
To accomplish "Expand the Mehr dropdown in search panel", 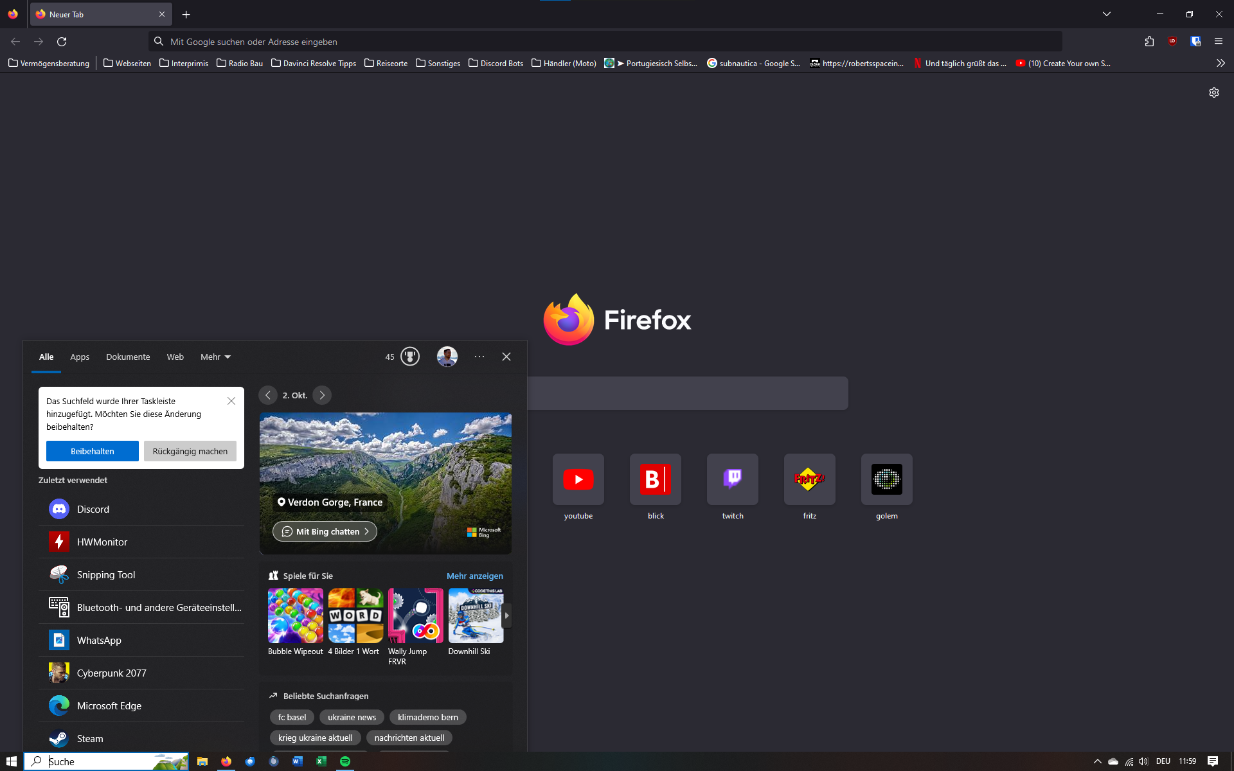I will pyautogui.click(x=215, y=357).
